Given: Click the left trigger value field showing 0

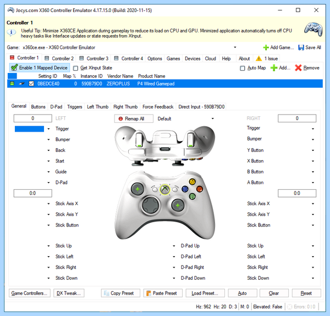Looking at the screenshot, I should 33,118.
